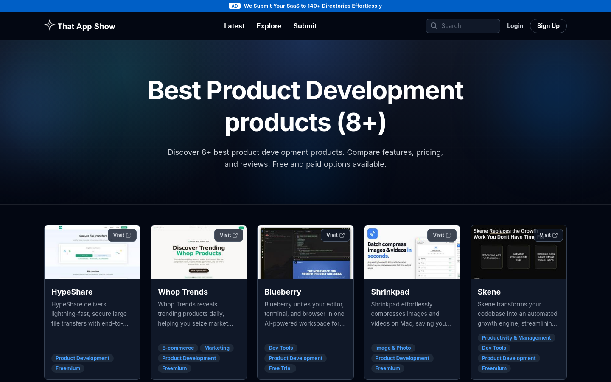Click the Skene description text
The height and width of the screenshot is (382, 611).
[x=518, y=314]
